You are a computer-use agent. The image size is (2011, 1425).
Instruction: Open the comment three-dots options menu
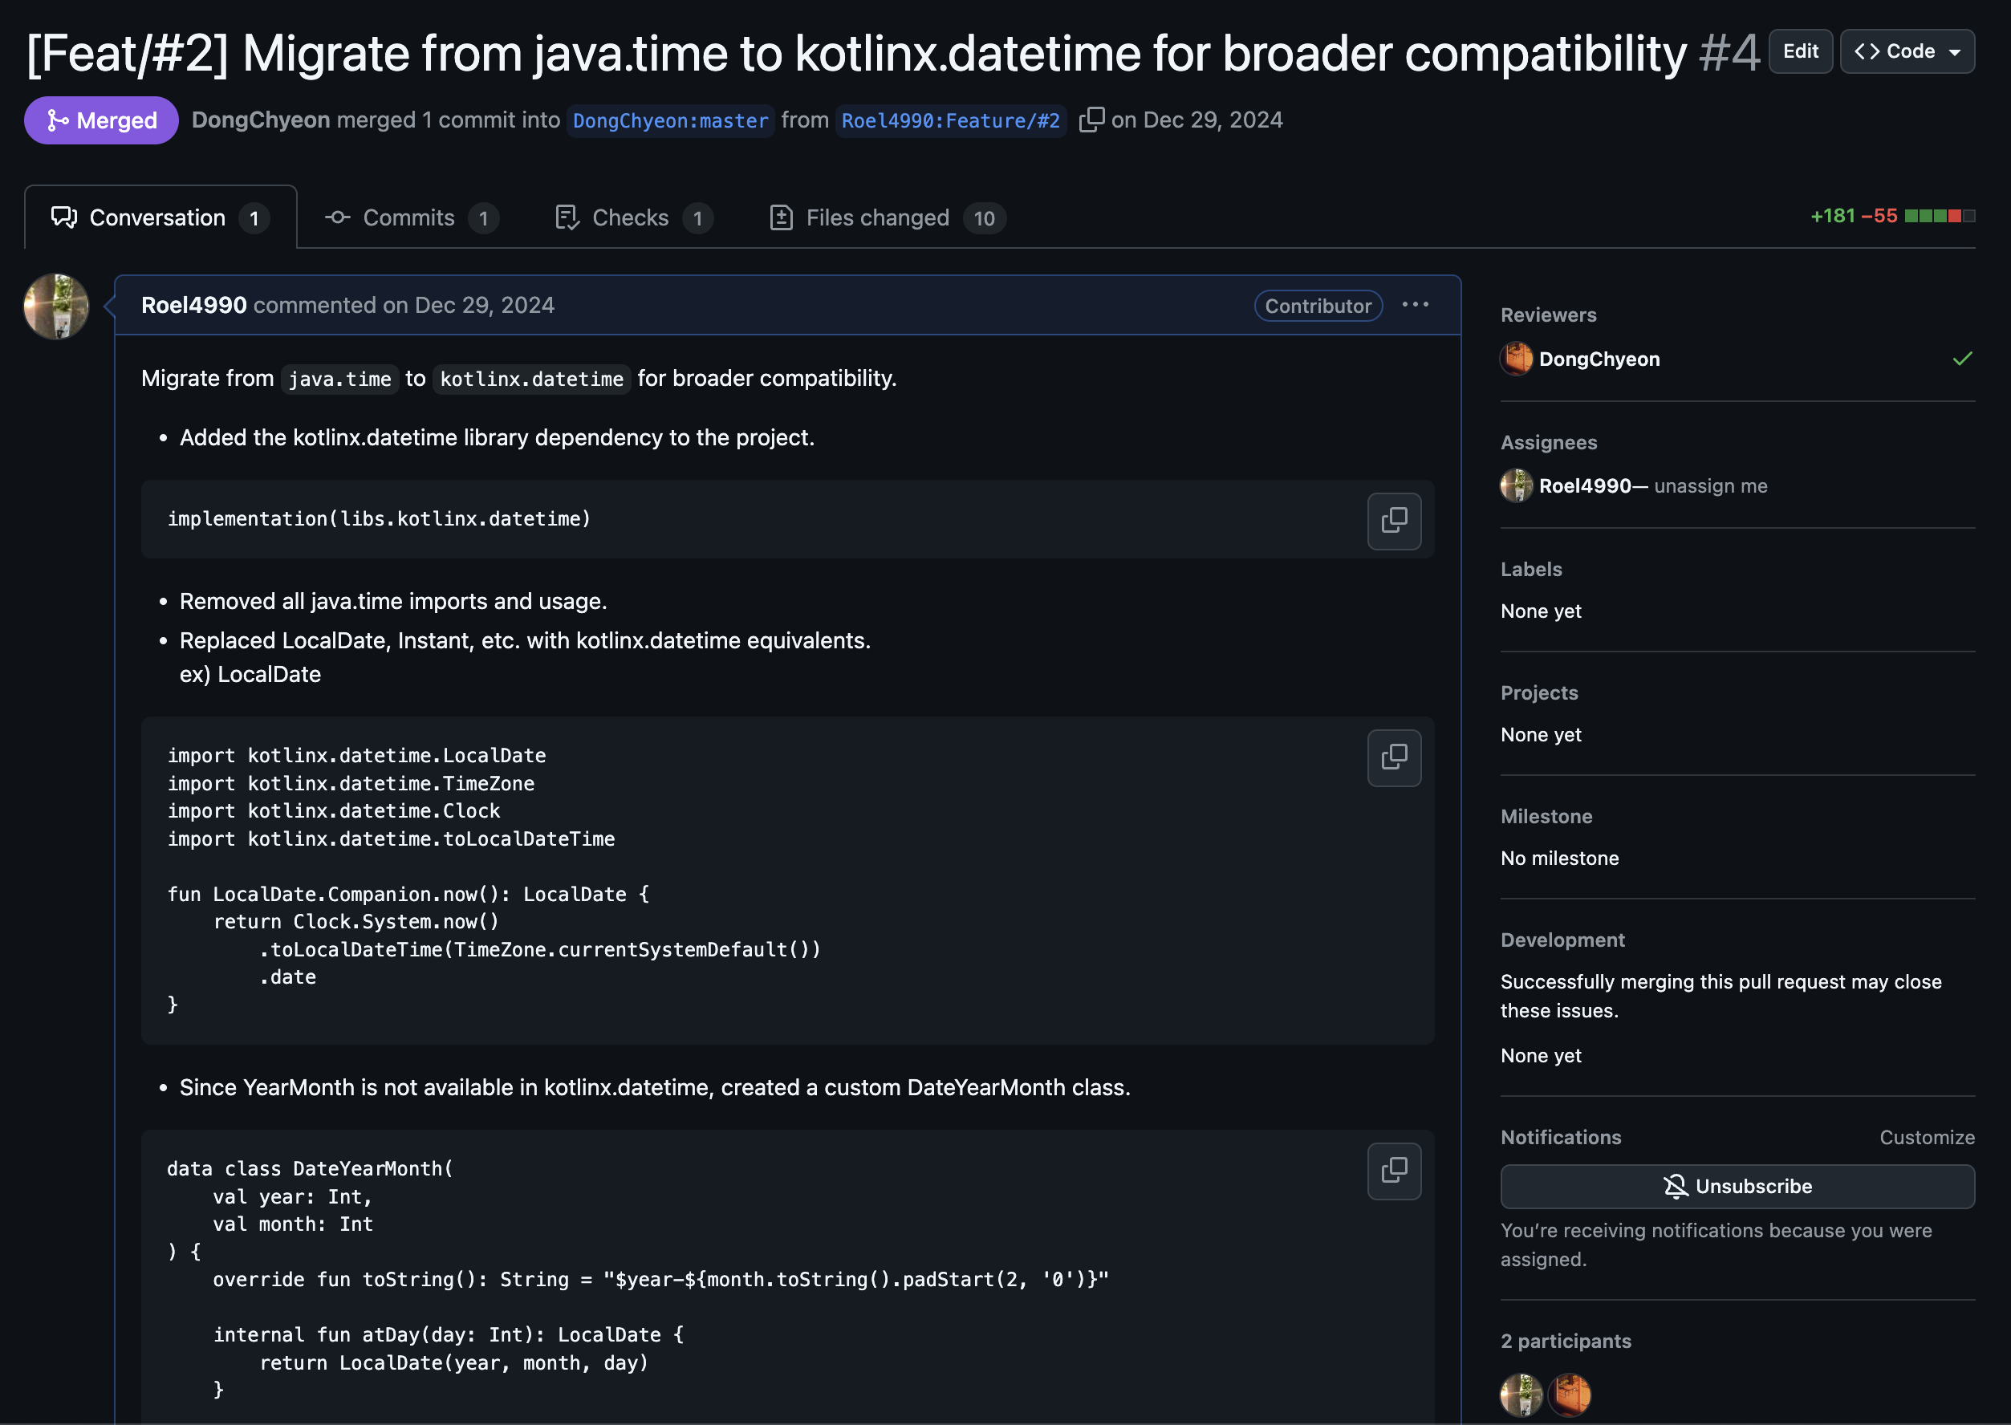pos(1415,304)
